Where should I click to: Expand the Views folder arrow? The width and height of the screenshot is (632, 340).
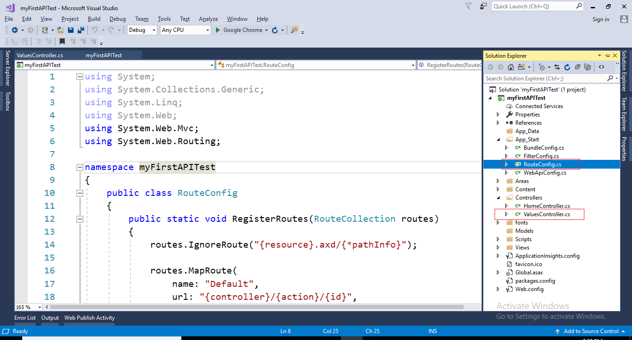(x=498, y=248)
